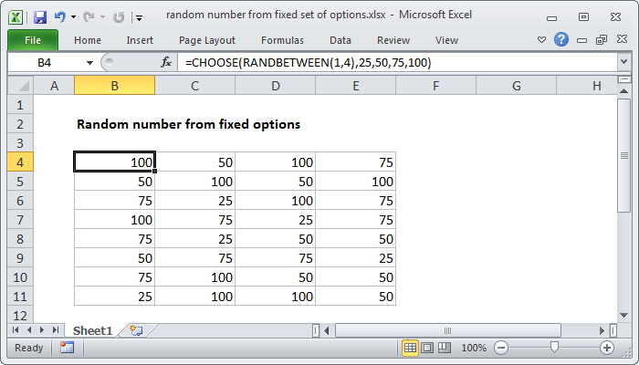Select column F header
This screenshot has width=639, height=365.
click(435, 86)
